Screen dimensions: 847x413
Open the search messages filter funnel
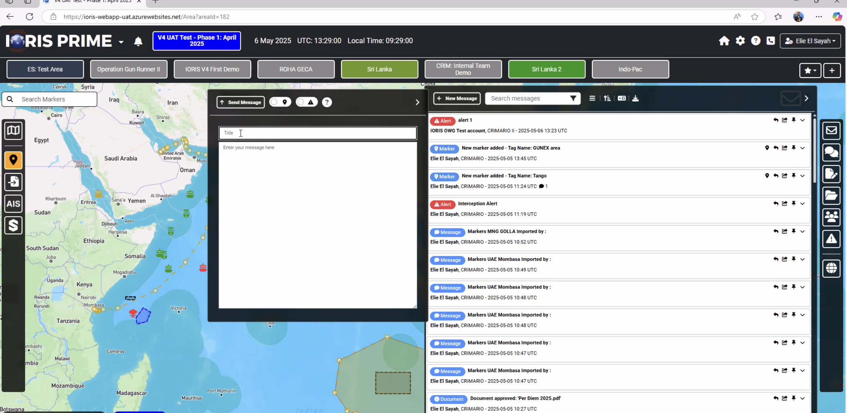(573, 98)
